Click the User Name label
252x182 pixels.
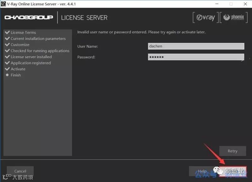click(x=88, y=47)
